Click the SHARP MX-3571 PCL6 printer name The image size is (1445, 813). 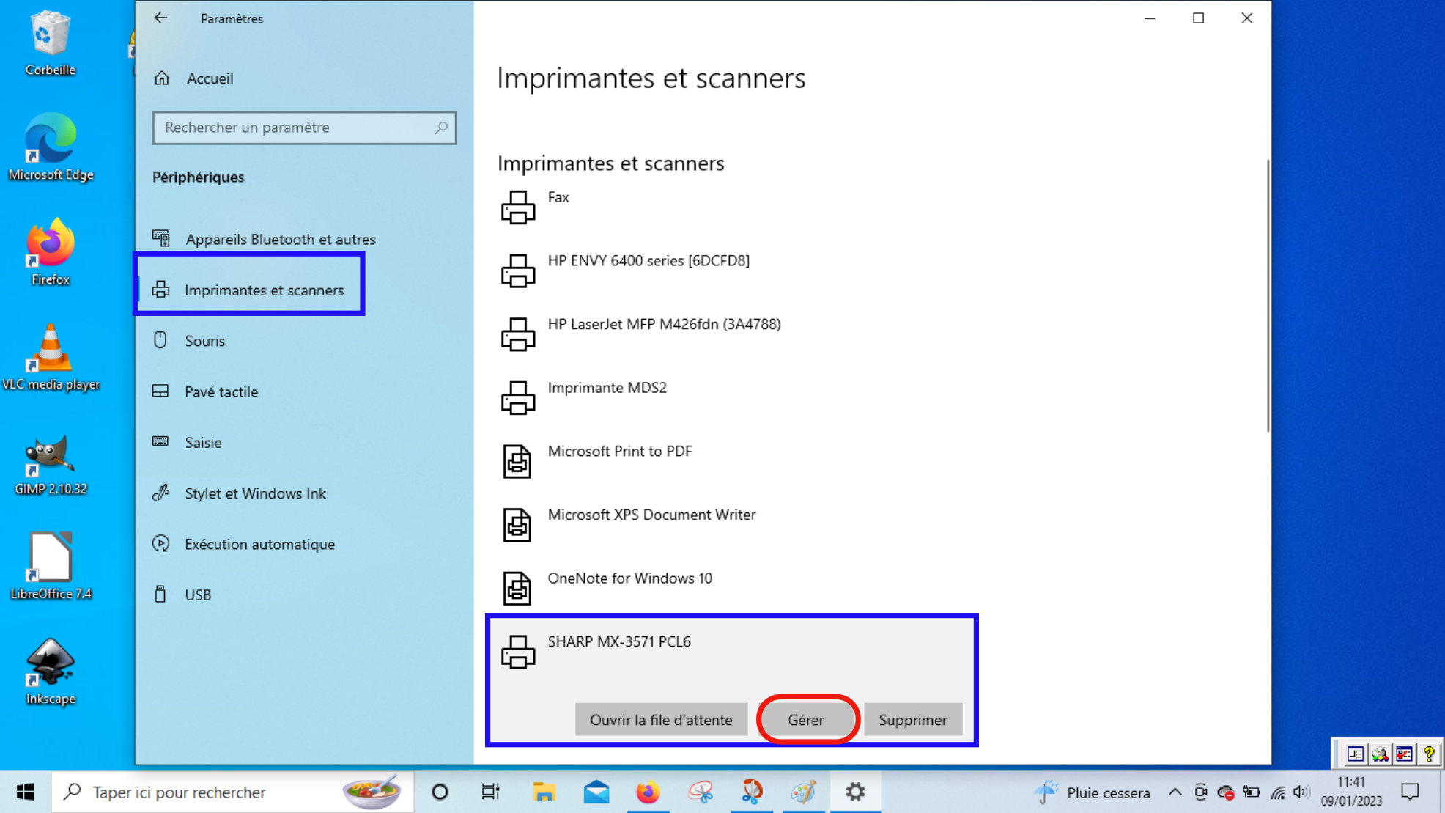click(619, 641)
